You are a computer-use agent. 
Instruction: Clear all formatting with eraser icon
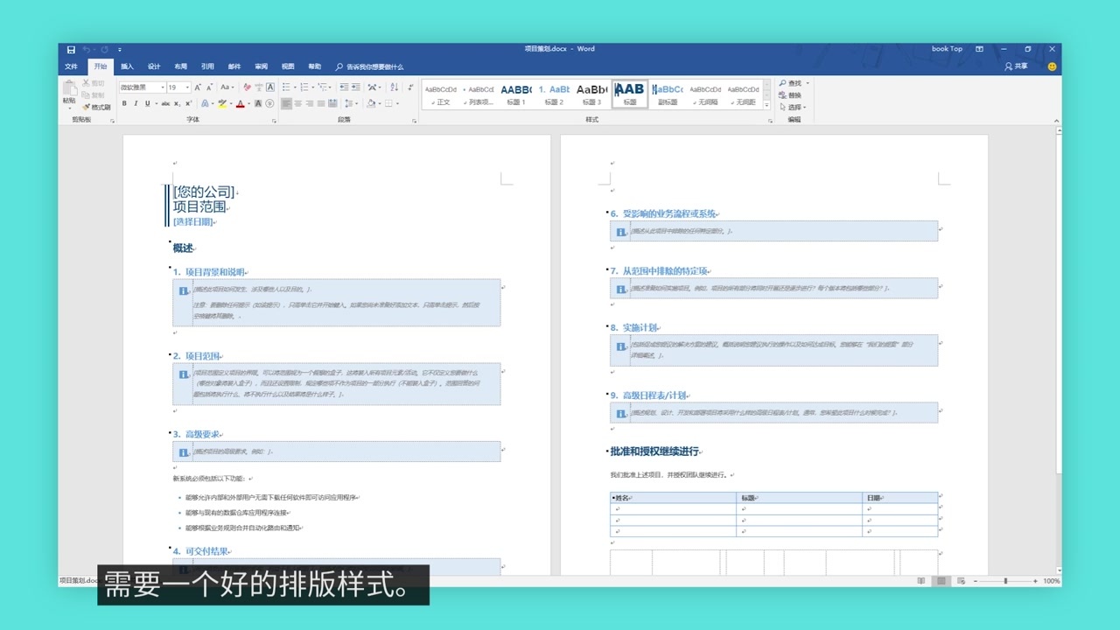(247, 87)
